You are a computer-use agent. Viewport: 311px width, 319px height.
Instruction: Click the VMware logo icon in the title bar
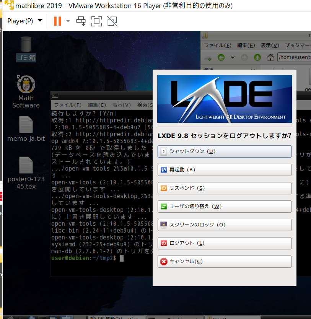click(x=9, y=5)
